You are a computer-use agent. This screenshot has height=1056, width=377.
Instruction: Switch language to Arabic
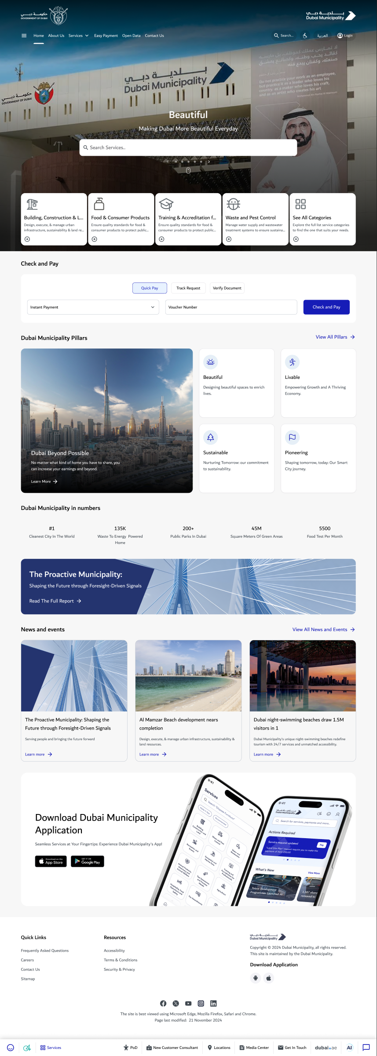coord(322,36)
